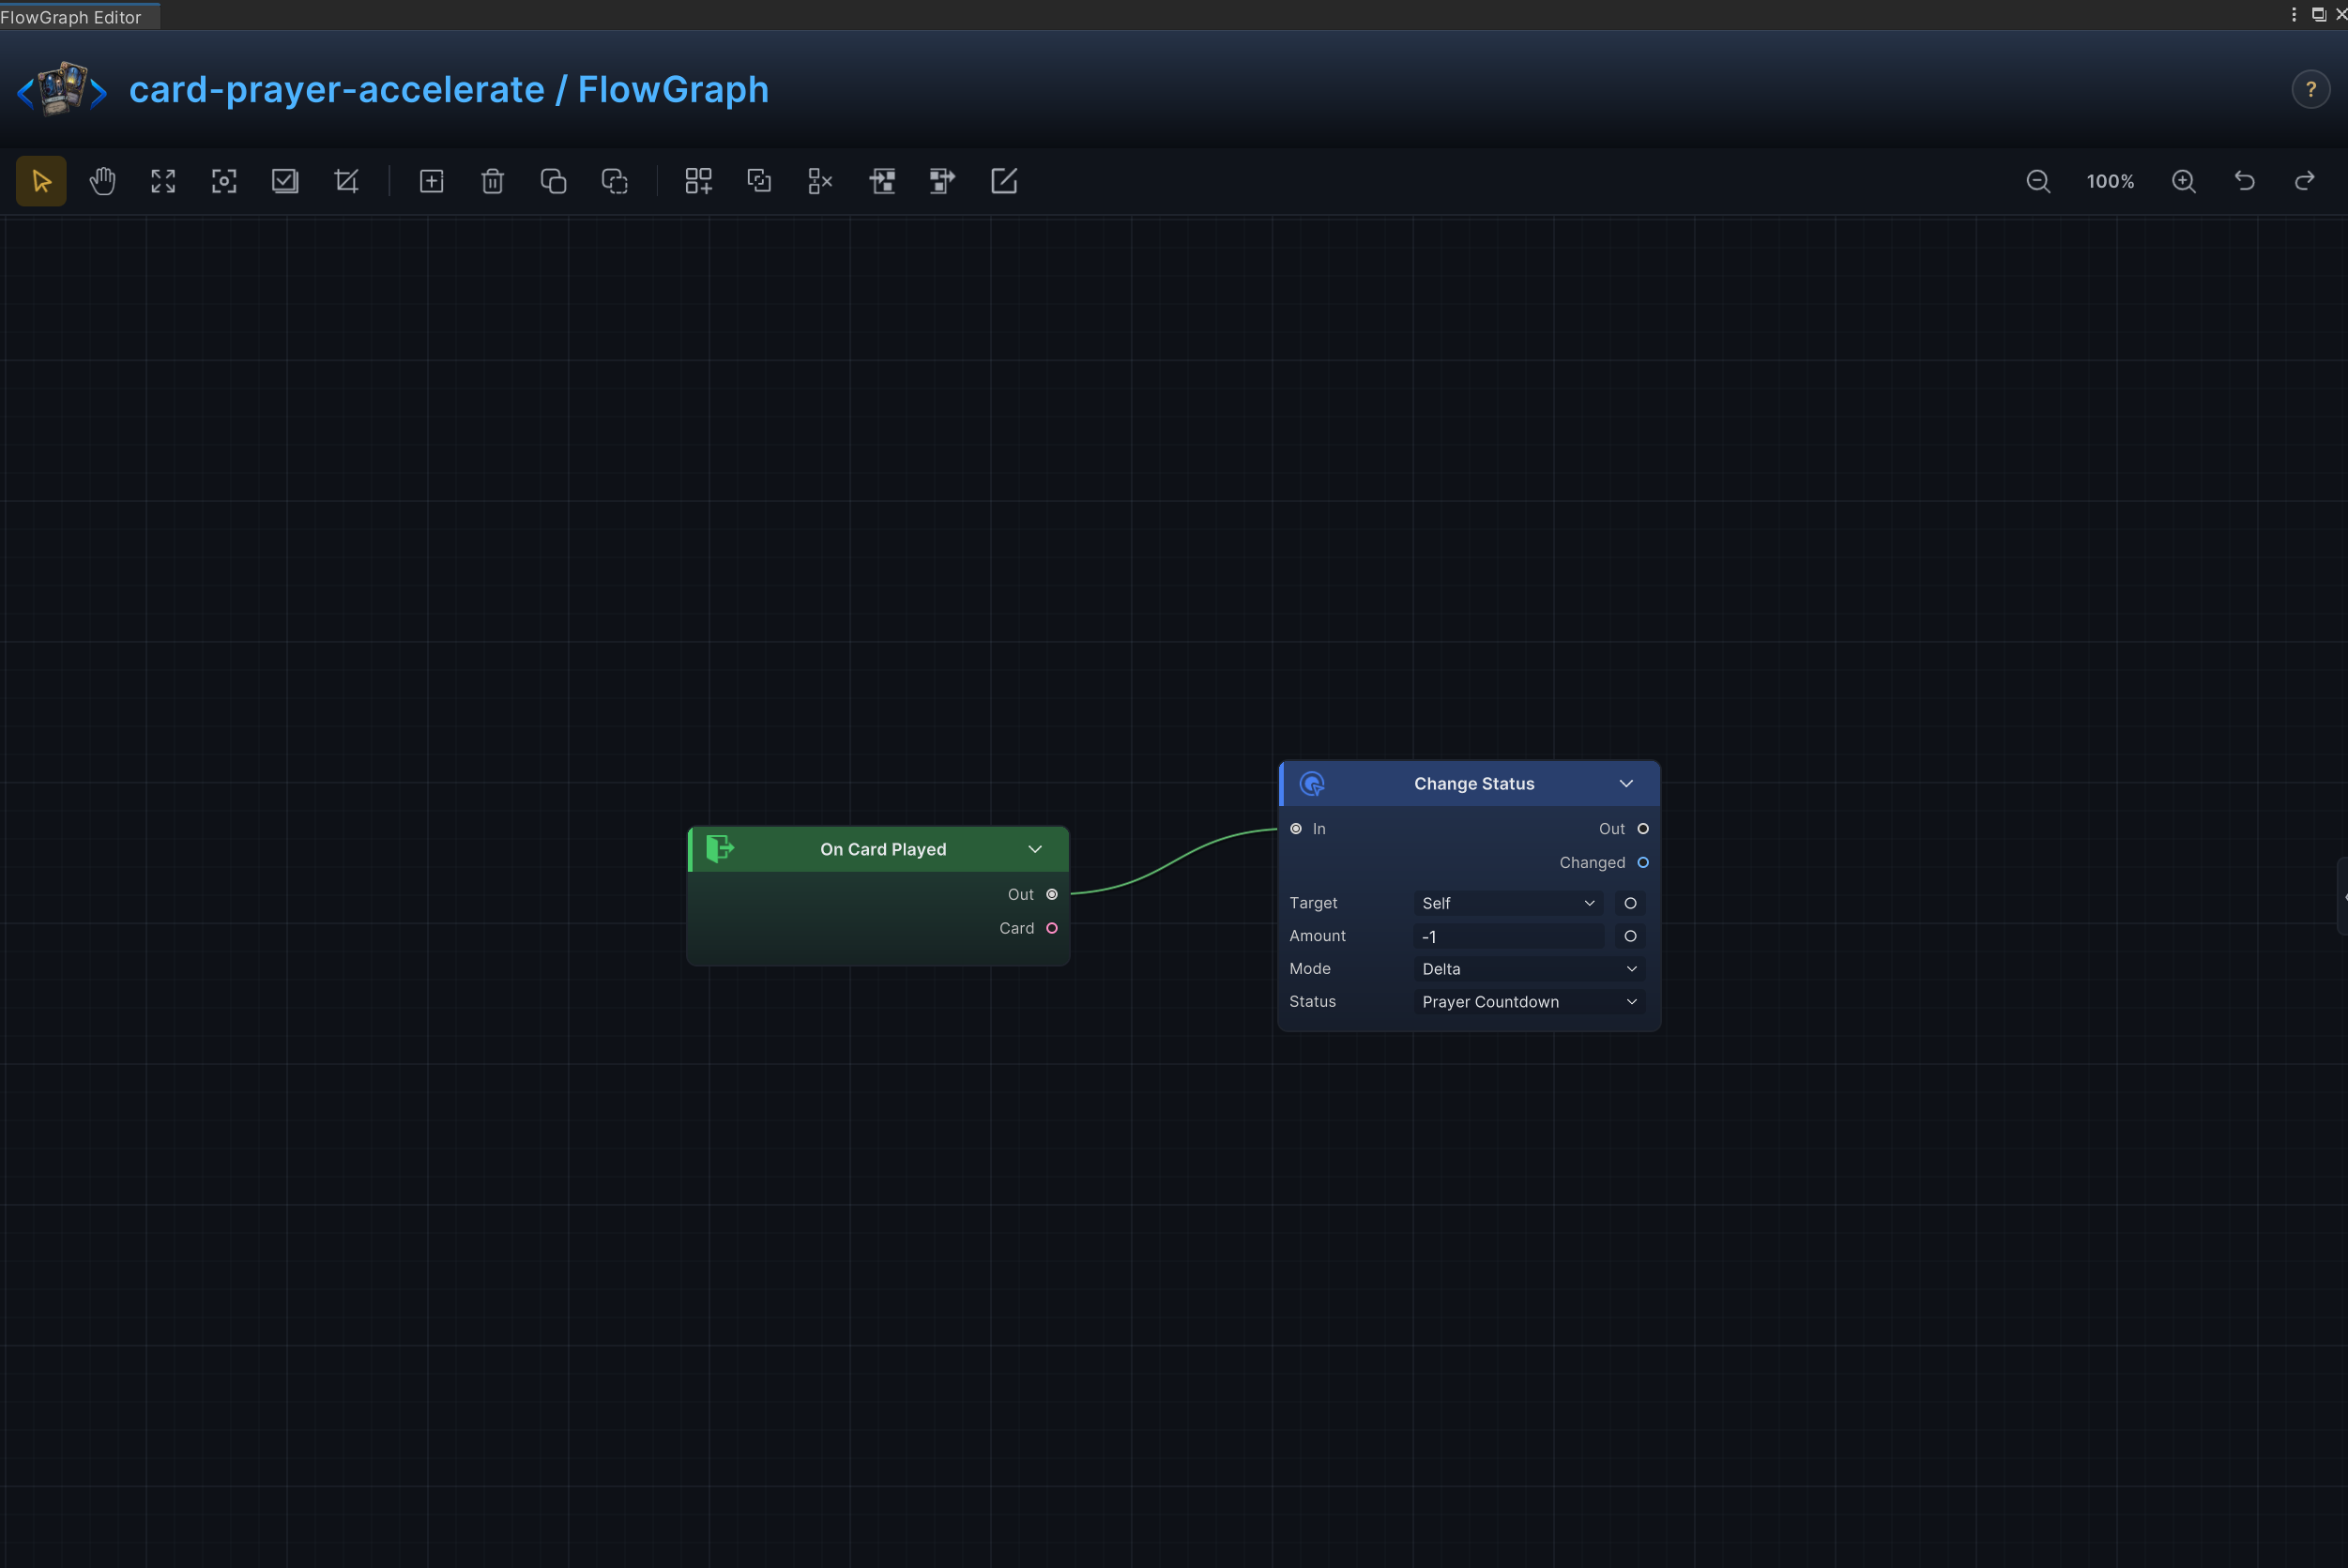Open the Status dropdown Prayer Countdown
The height and width of the screenshot is (1568, 2348).
click(1529, 1002)
